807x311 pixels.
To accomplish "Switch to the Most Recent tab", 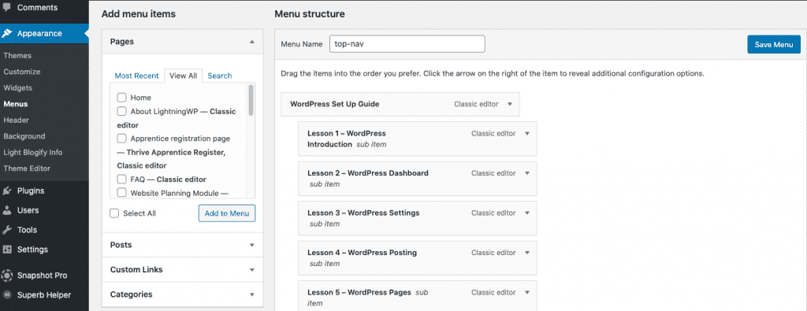I will 136,76.
